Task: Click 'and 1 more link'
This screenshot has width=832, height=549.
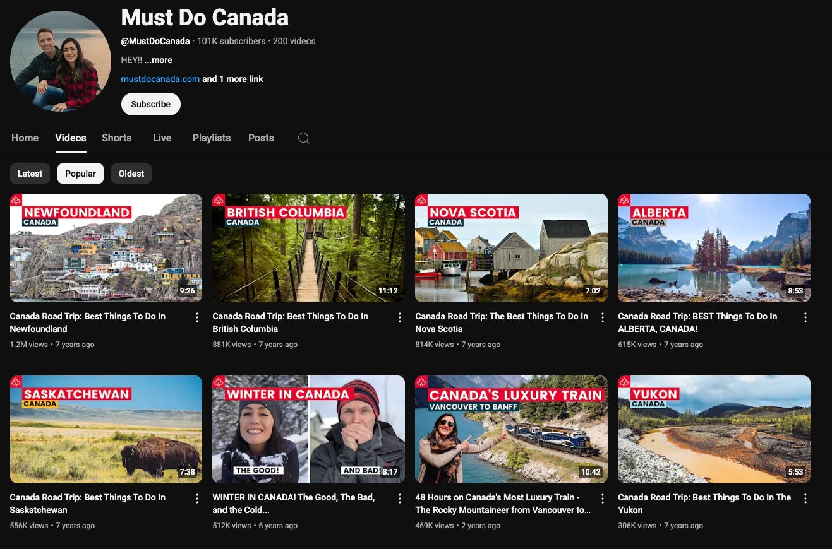Action: click(232, 79)
